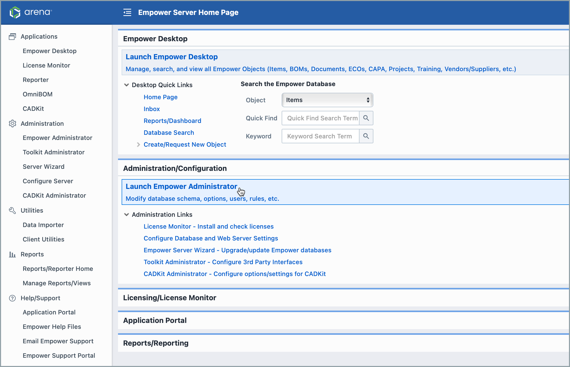Select Configure Server in the sidebar
570x367 pixels.
48,181
